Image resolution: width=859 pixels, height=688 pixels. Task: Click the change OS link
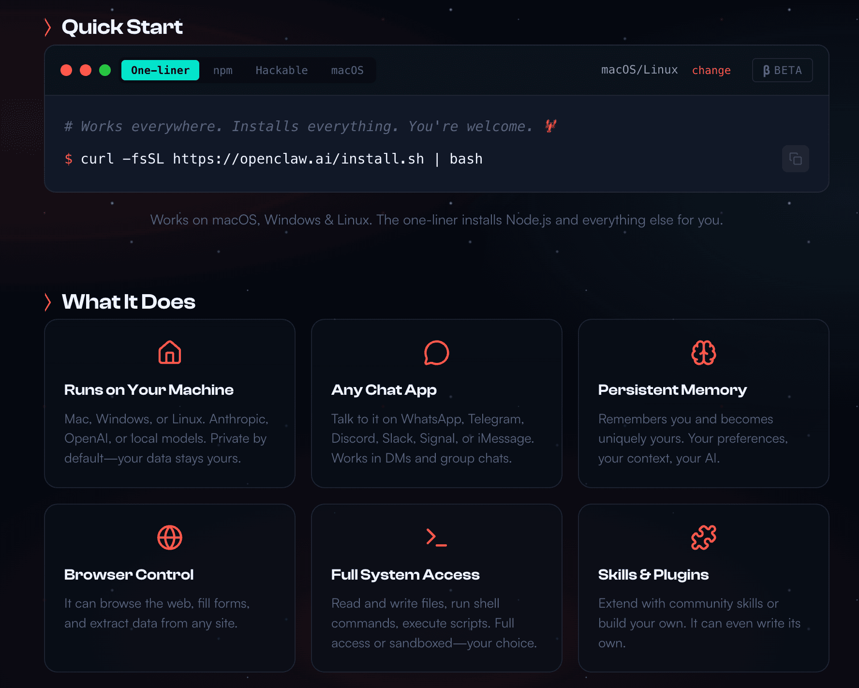pyautogui.click(x=711, y=71)
